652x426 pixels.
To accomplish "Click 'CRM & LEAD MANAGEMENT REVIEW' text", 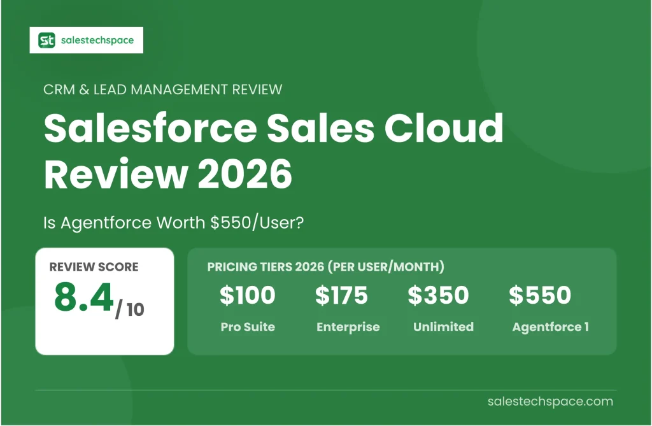I will [162, 89].
